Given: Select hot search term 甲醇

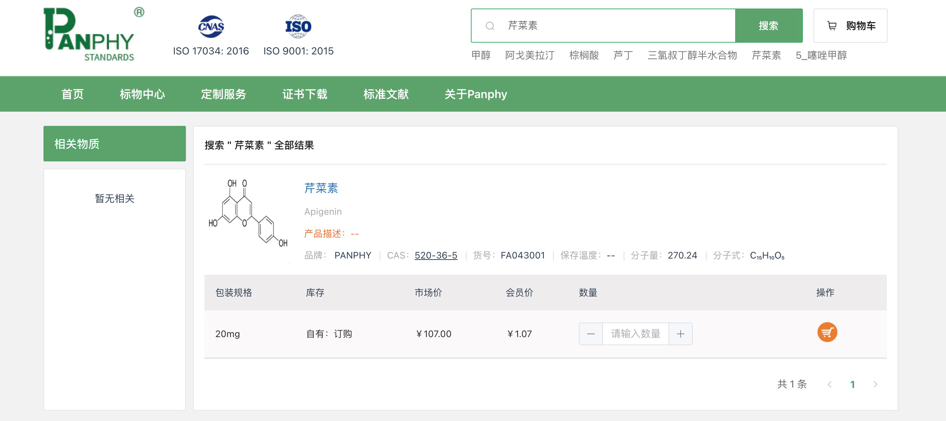Looking at the screenshot, I should pyautogui.click(x=481, y=55).
